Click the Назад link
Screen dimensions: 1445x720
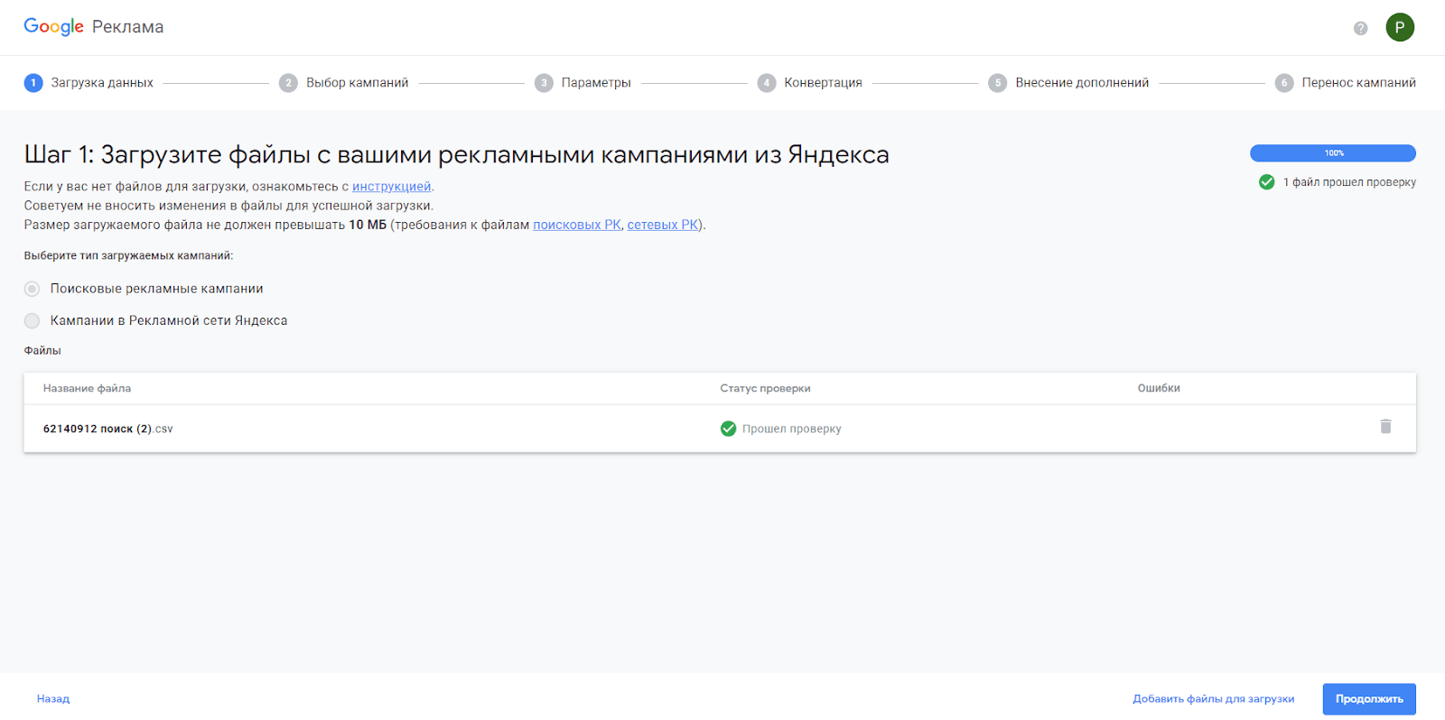53,699
